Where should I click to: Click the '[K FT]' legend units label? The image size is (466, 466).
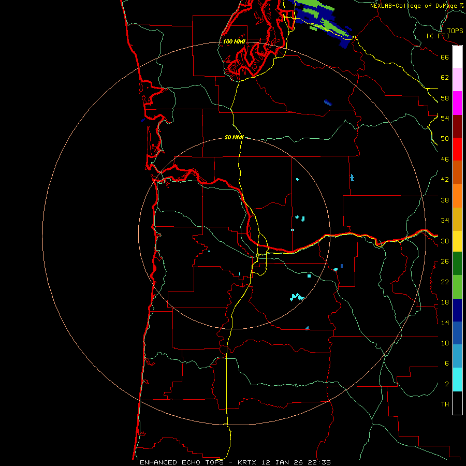(x=438, y=36)
